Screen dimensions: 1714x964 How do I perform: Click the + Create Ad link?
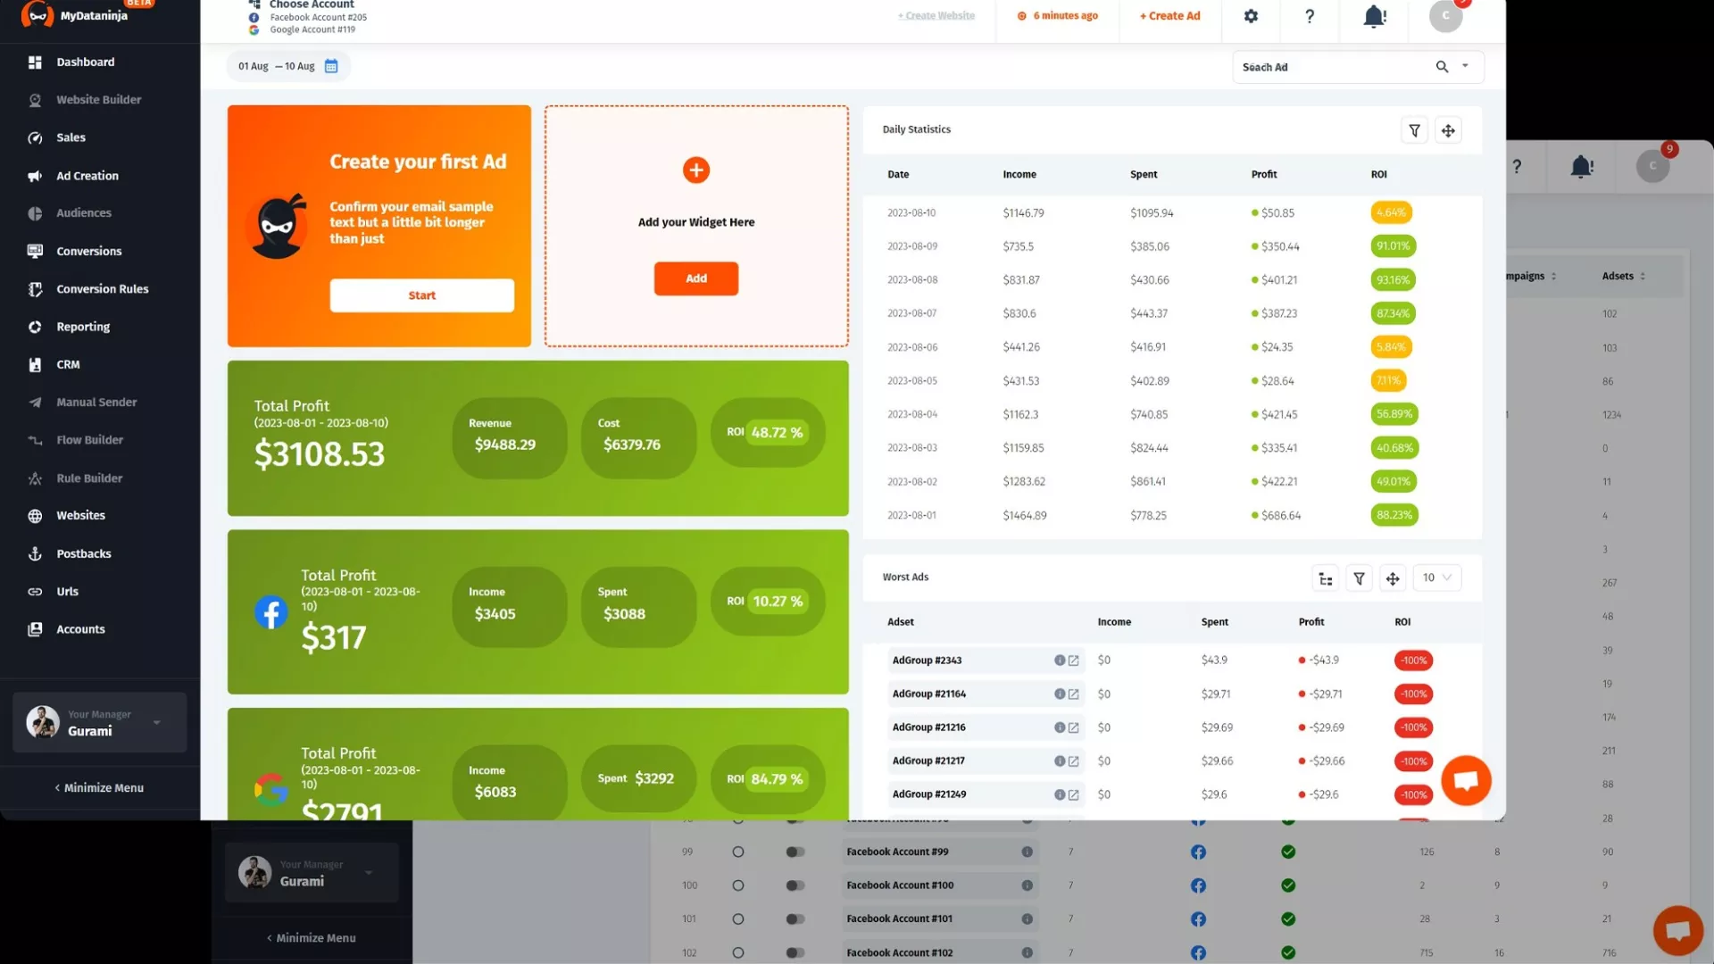tap(1169, 16)
